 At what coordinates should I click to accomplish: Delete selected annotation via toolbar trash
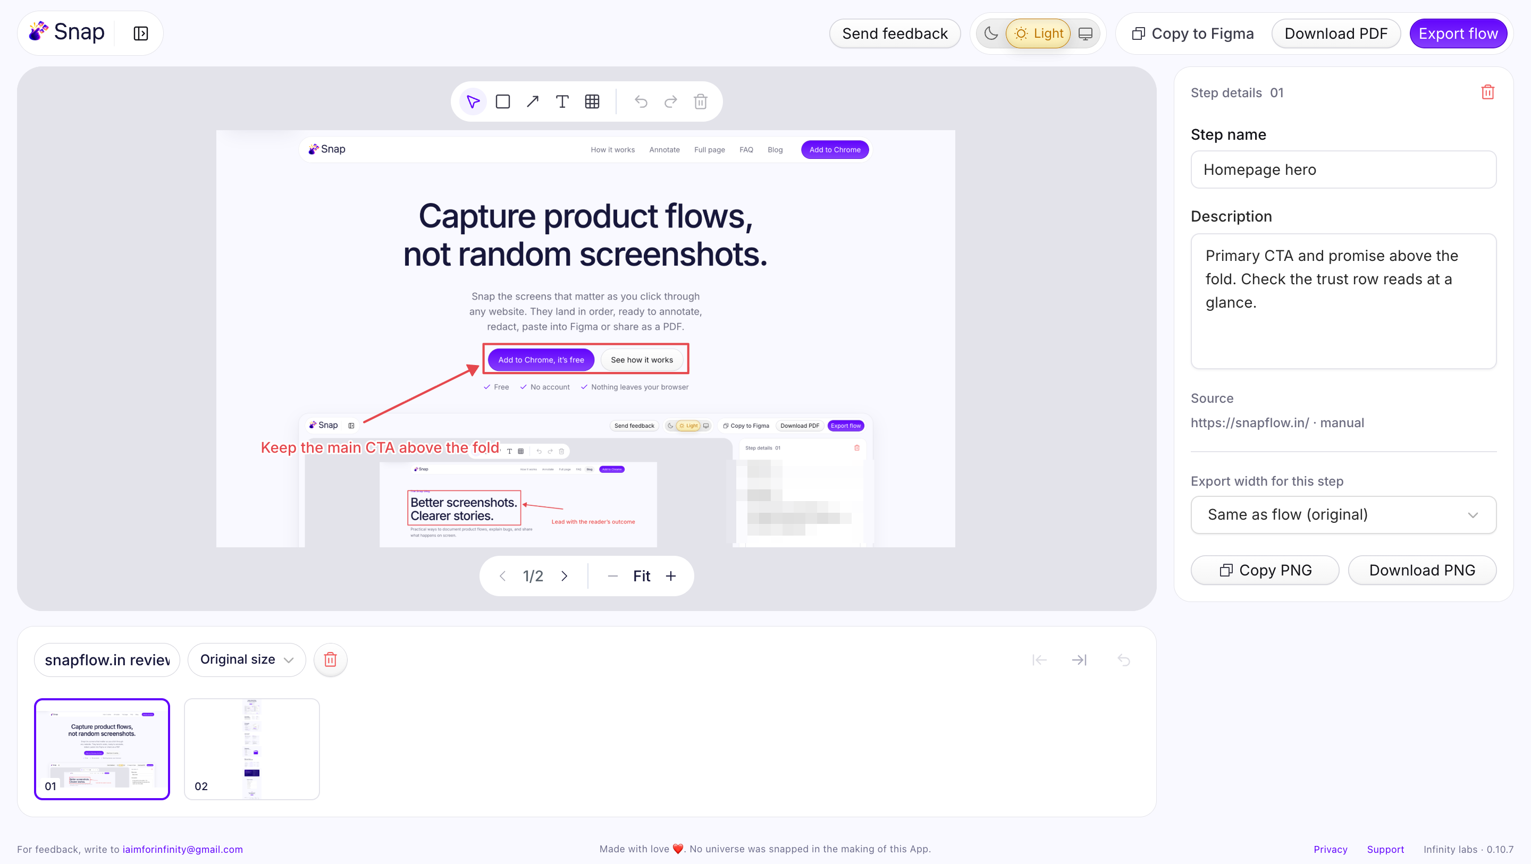pos(700,101)
